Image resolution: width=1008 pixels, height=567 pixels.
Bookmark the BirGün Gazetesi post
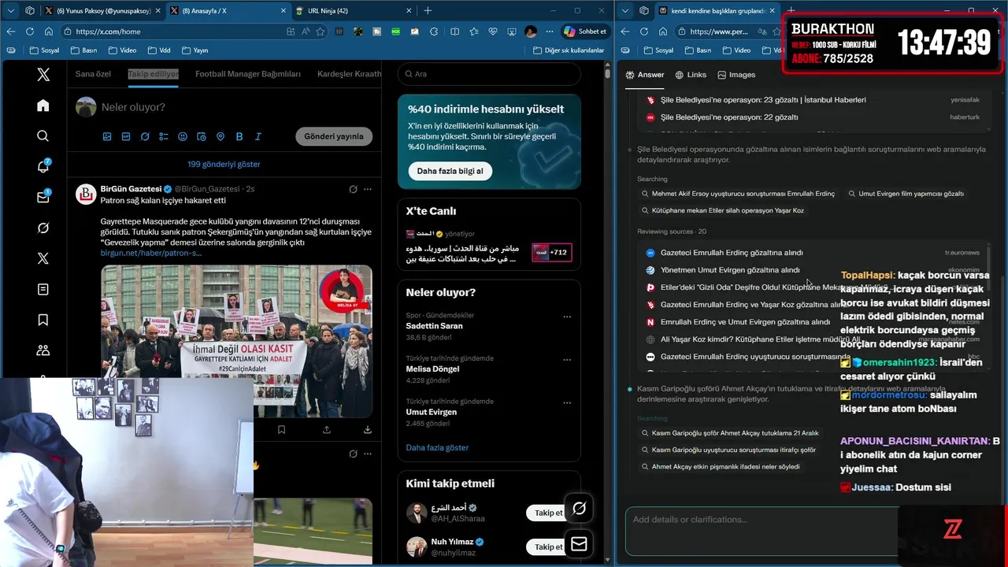click(x=281, y=430)
